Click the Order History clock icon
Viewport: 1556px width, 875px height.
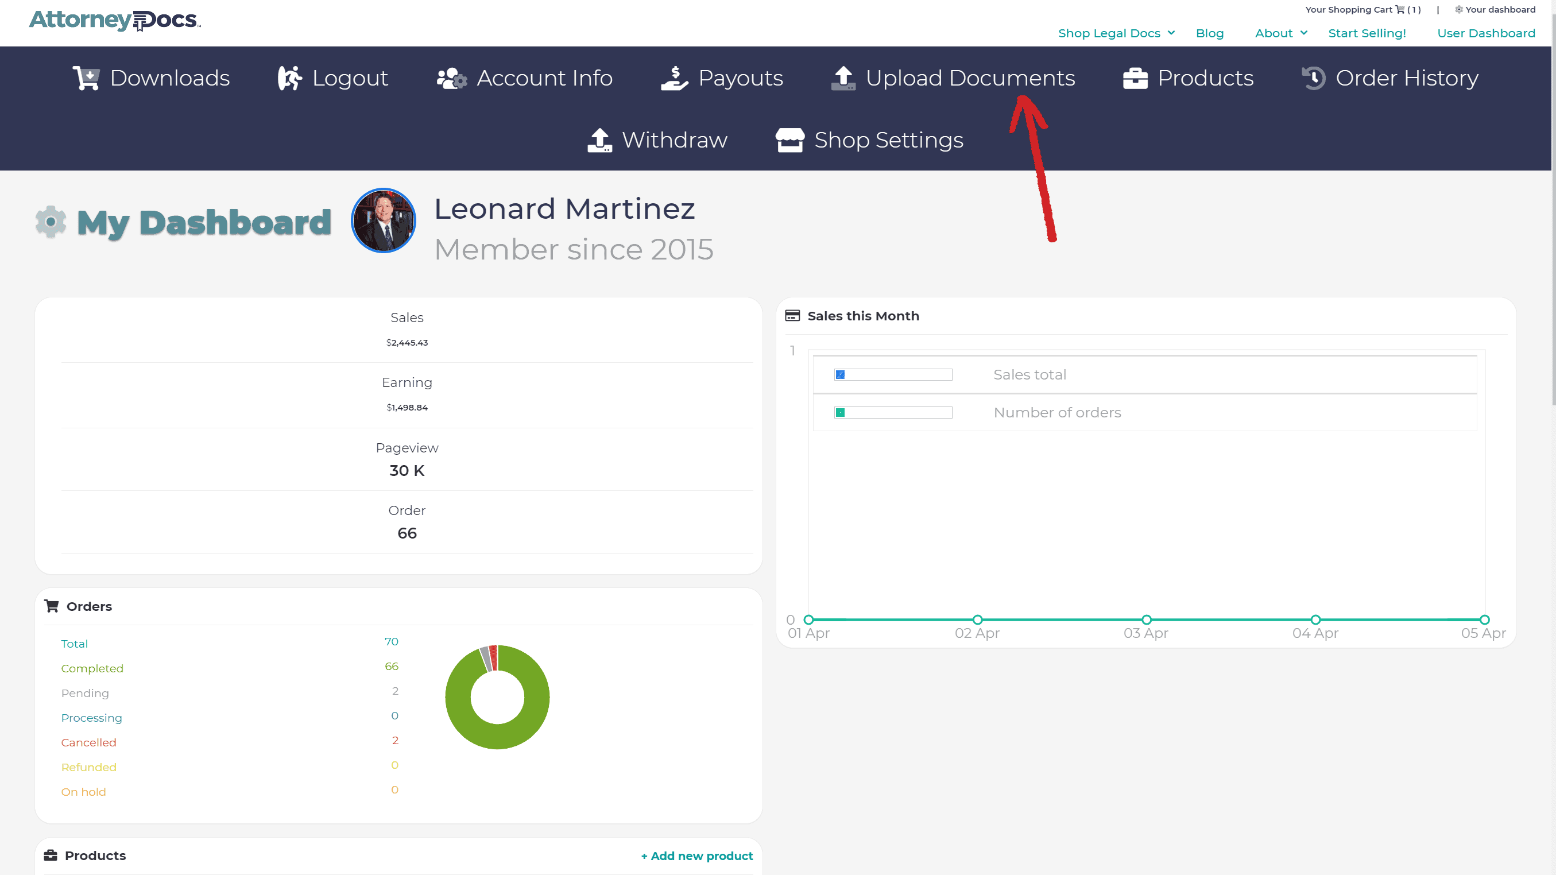1314,78
